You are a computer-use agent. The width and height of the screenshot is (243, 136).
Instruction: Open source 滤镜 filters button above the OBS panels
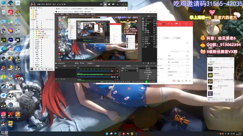[x=82, y=63]
